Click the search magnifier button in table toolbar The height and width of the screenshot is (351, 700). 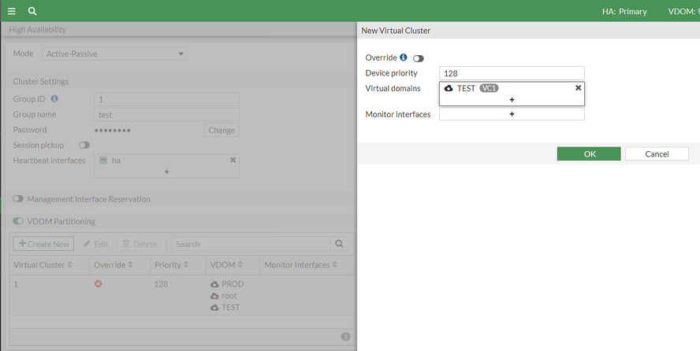tap(339, 244)
